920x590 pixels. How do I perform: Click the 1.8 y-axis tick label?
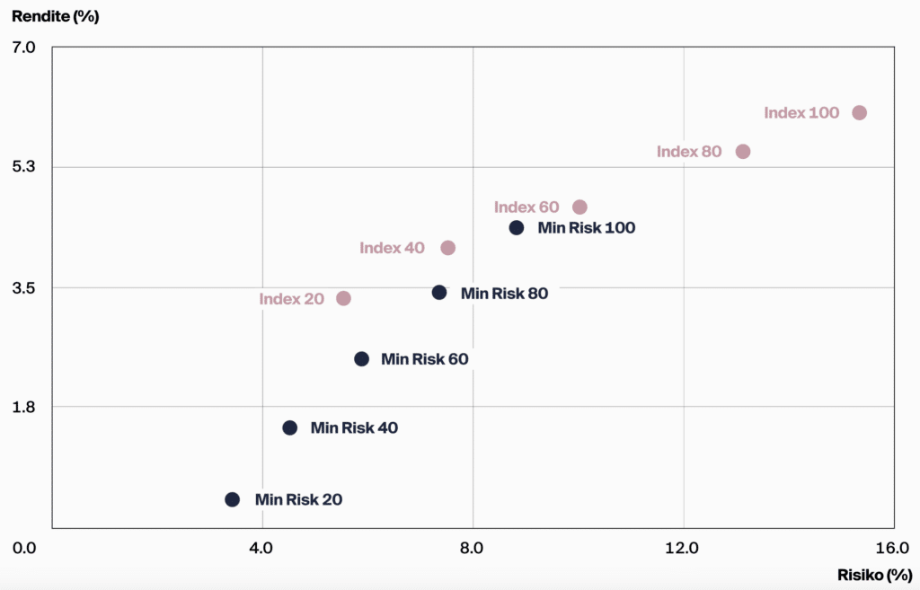tap(24, 407)
